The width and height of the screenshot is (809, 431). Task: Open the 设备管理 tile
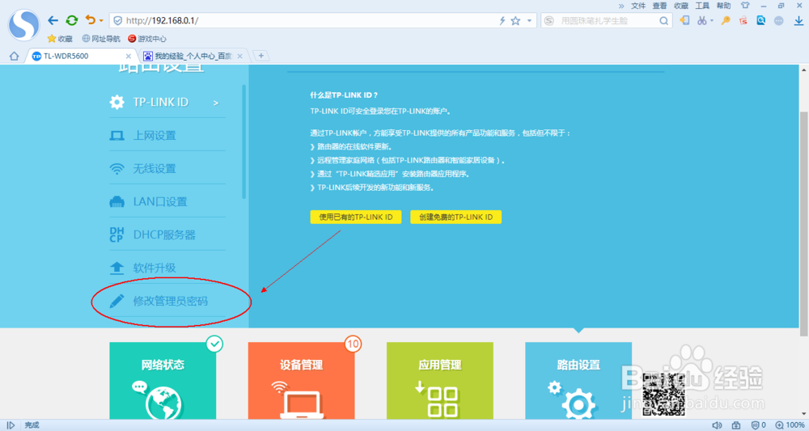[x=301, y=381]
